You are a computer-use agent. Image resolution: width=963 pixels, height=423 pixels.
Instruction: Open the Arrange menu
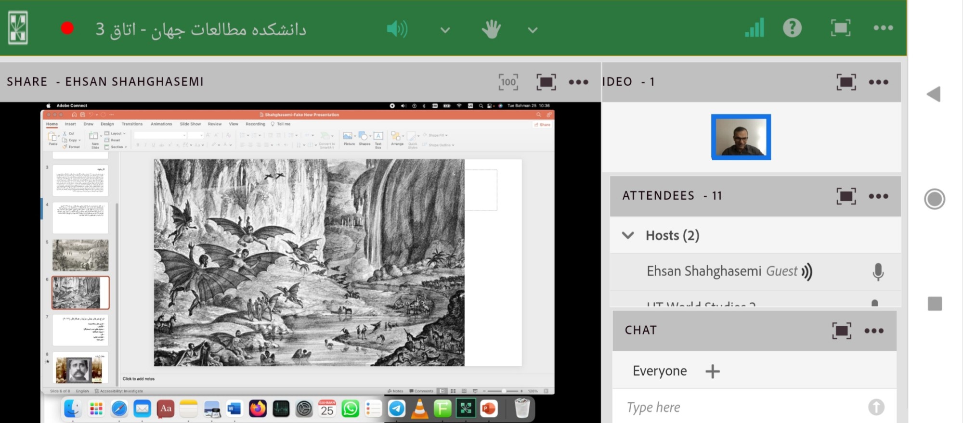[x=397, y=138]
